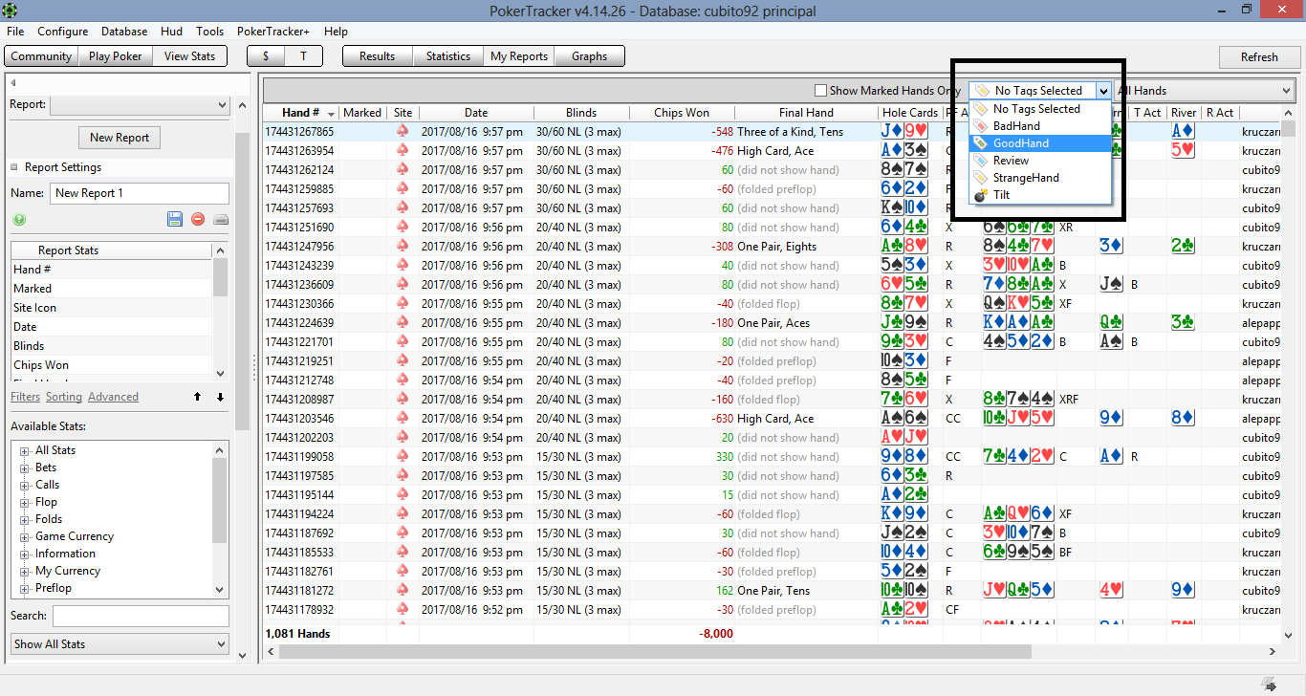This screenshot has height=696, width=1306.
Task: Click the 2 of clubs river card in hand 174431247956
Action: (x=1183, y=246)
